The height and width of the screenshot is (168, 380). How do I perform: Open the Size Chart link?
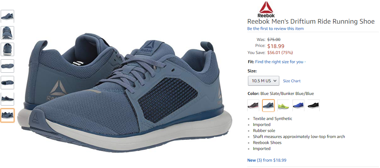pos(292,81)
